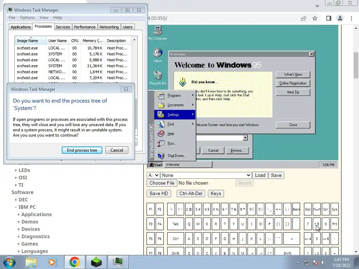Show hidden tray icons arrow

click(298, 262)
